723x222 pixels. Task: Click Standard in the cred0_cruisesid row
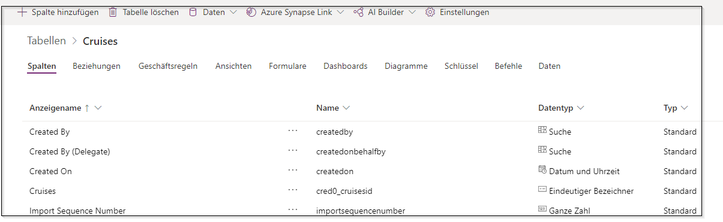coord(680,191)
